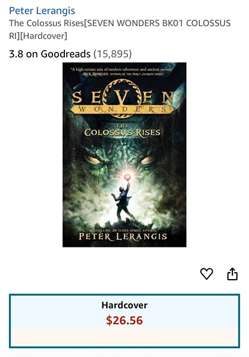Click "The Colossus Rises" text on cover
This screenshot has height=357, width=249.
tap(122, 130)
